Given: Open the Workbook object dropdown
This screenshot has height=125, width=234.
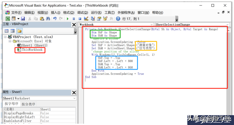Looking at the screenshot, I should 152,25.
